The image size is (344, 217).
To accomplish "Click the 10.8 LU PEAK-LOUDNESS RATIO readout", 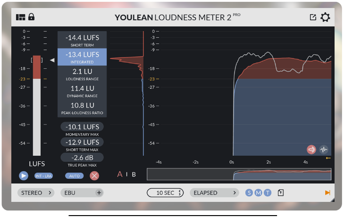I will [82, 108].
